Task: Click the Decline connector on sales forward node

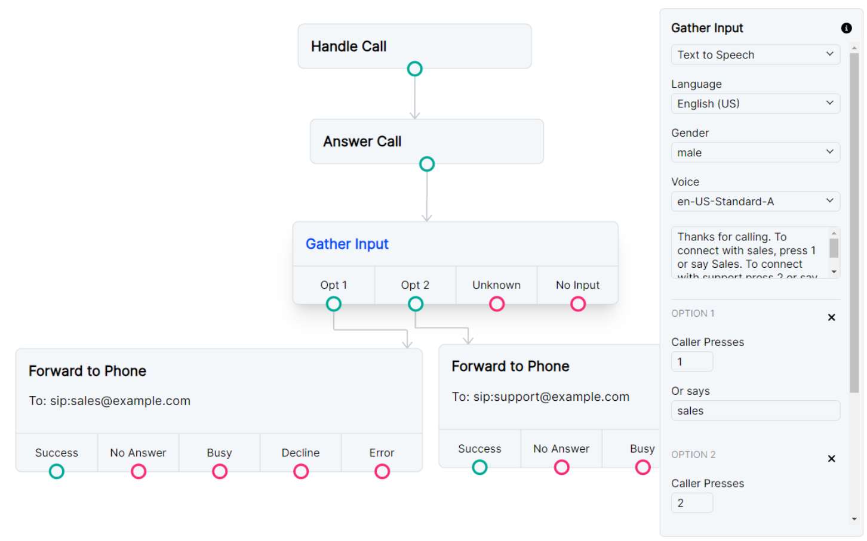Action: [x=300, y=471]
